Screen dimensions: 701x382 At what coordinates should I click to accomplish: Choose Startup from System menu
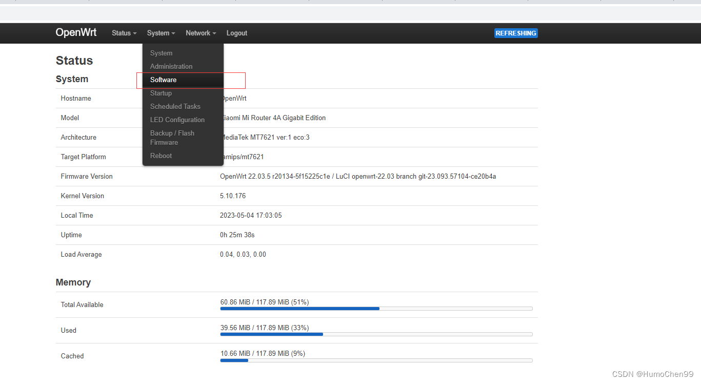(183, 93)
